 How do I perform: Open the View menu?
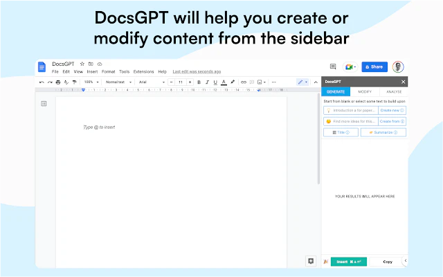coord(78,72)
